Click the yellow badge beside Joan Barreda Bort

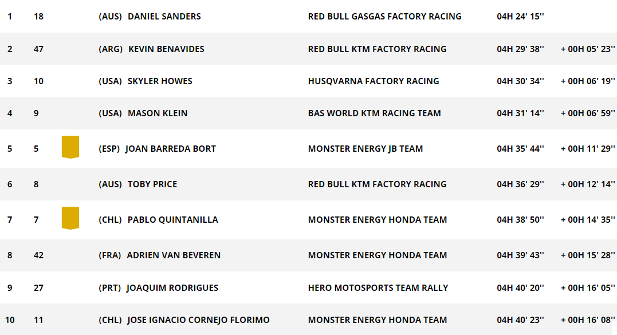click(x=70, y=147)
